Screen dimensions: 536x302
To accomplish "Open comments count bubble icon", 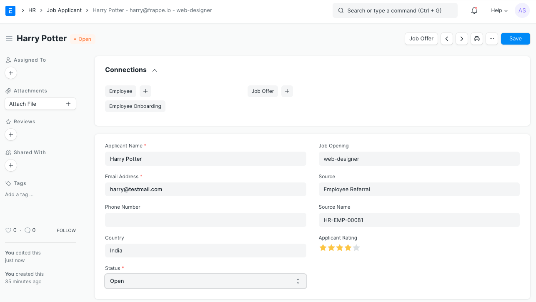I will (x=28, y=230).
